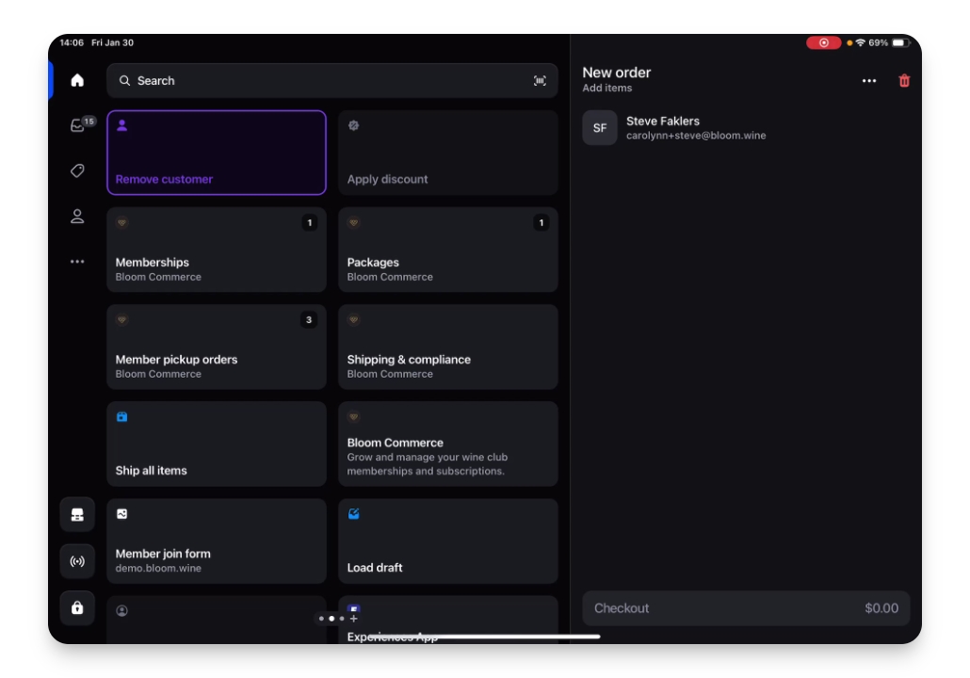This screenshot has height=678, width=970.
Task: Open the Bloom Commerce app tile
Action: coord(448,444)
